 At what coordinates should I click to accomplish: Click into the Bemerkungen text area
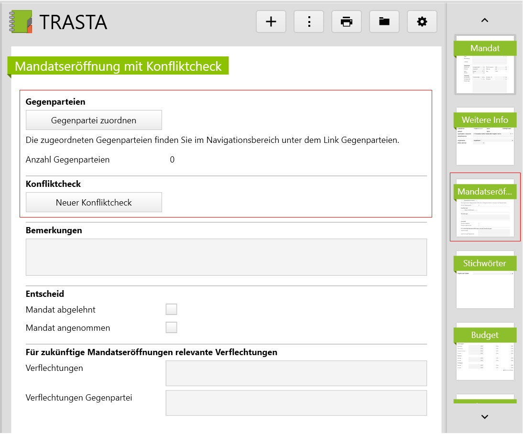[226, 257]
